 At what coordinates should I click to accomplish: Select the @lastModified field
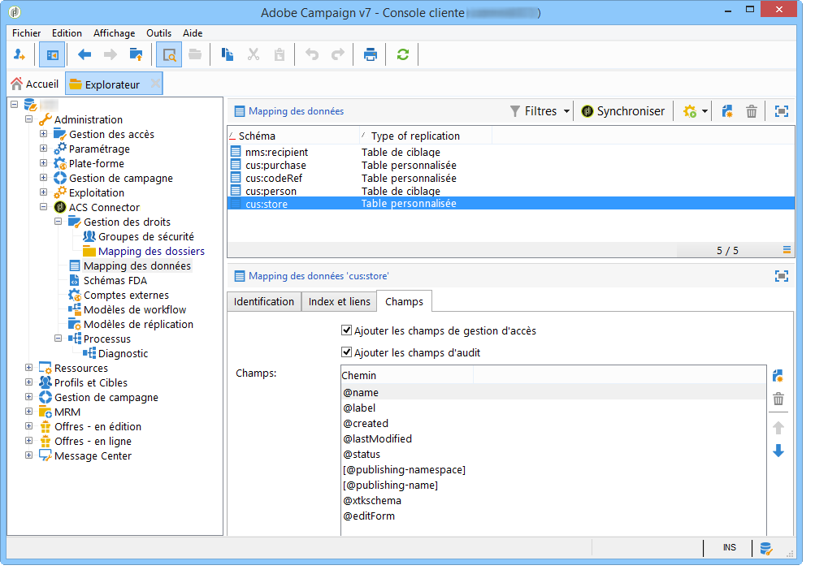(x=553, y=439)
